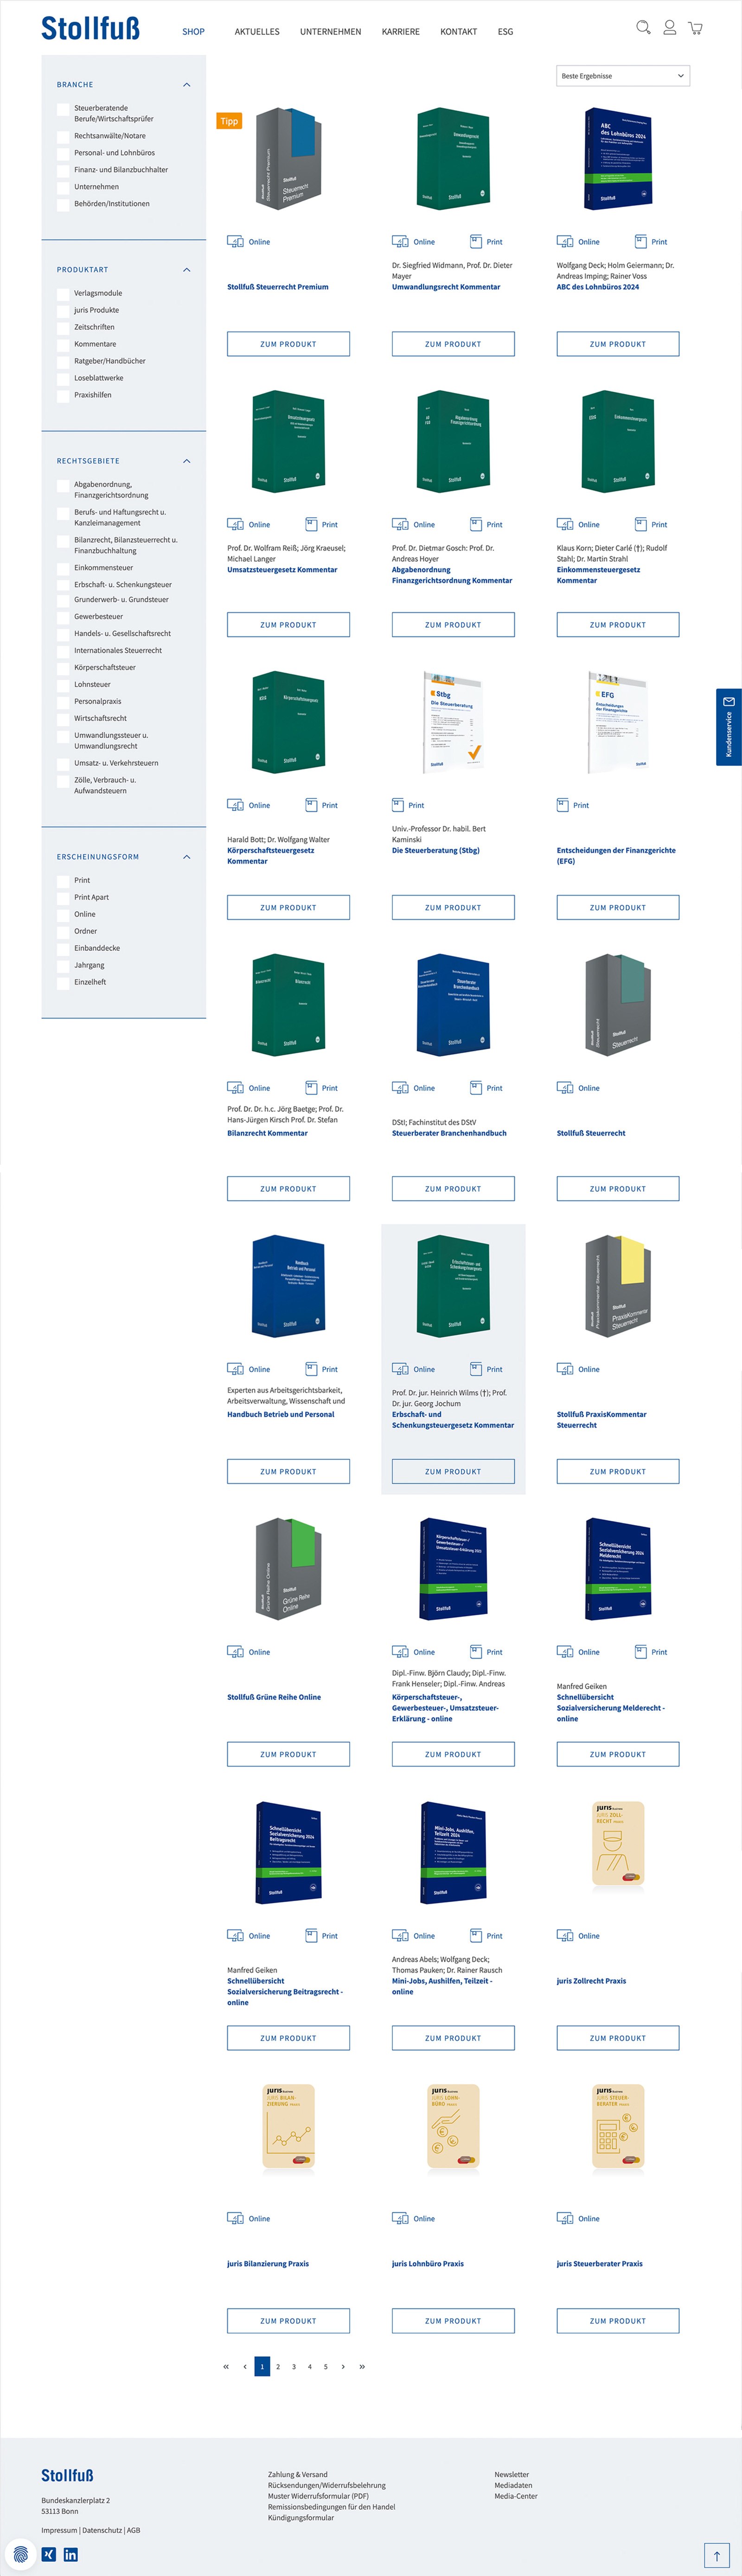
Task: Open the user account icon
Action: (x=670, y=28)
